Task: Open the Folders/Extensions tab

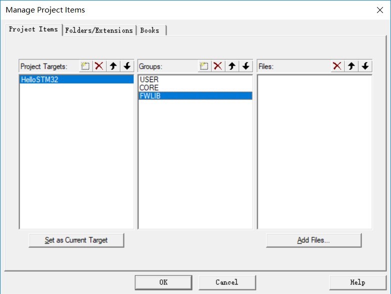Action: pos(99,31)
